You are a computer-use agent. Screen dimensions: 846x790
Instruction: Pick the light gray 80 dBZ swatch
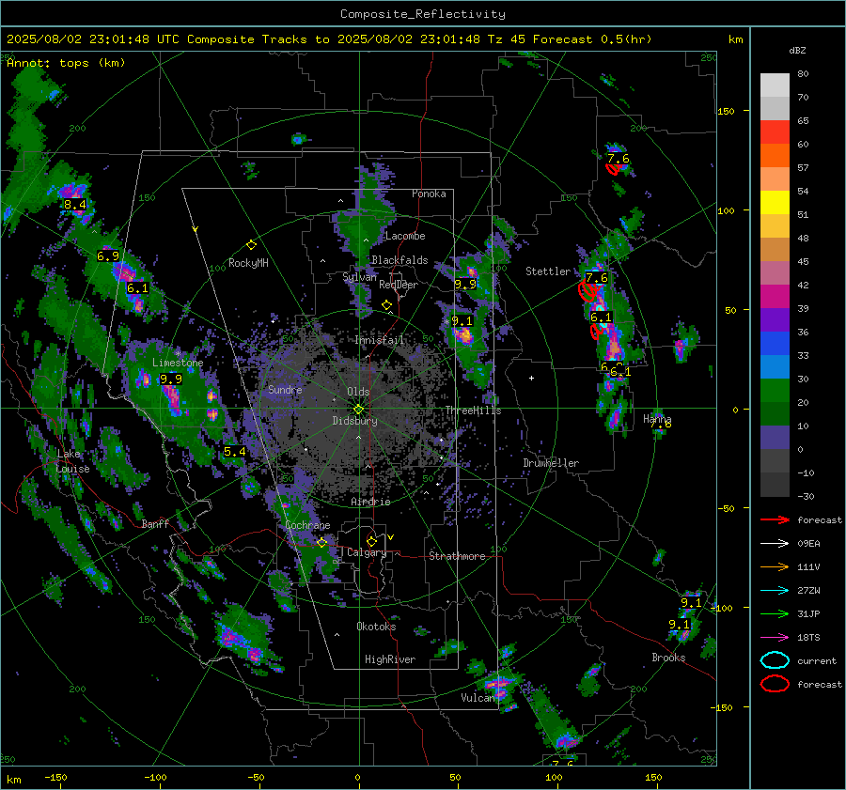point(775,85)
